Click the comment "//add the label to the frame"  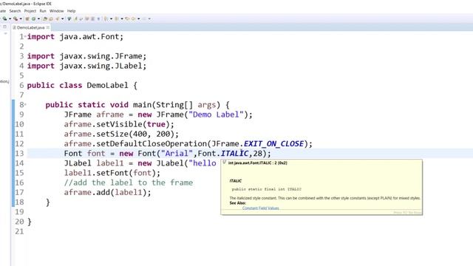point(129,183)
